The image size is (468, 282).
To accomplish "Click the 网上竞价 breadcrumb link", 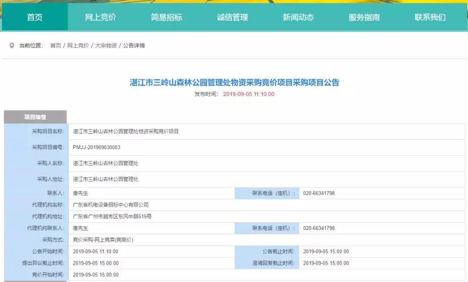I will [x=78, y=46].
